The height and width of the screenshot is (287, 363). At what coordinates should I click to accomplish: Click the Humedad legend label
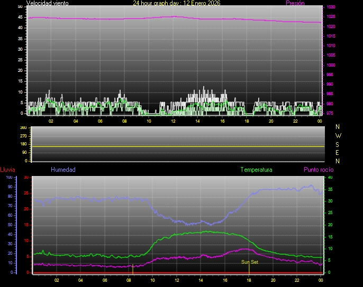[x=63, y=170]
